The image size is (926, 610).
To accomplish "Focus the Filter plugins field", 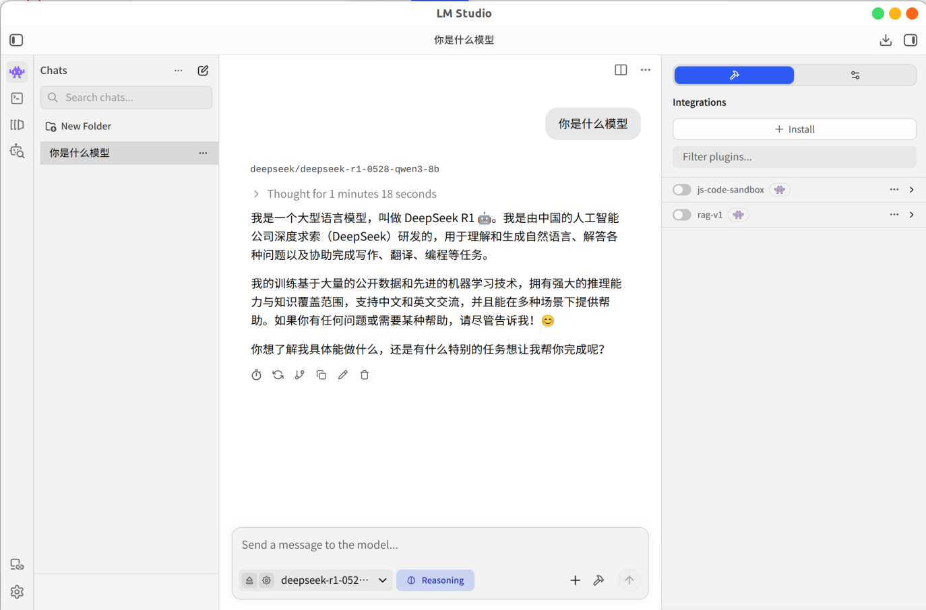I will point(795,157).
